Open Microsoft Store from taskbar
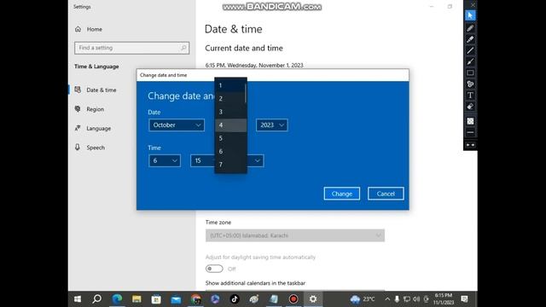The height and width of the screenshot is (307, 546). (x=156, y=299)
